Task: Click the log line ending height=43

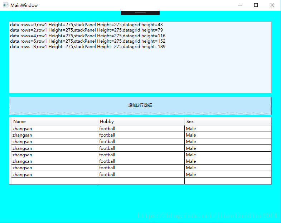Action: click(86, 25)
